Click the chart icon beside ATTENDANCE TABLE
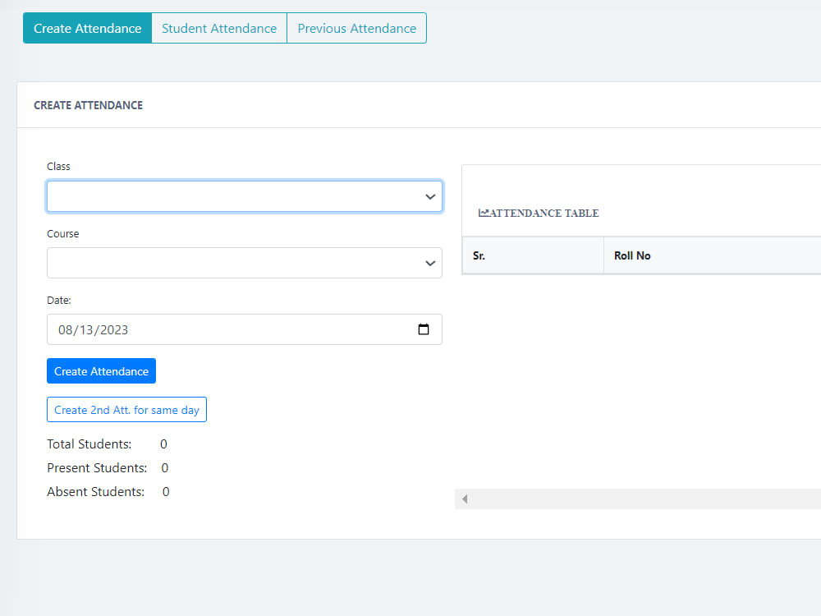 click(483, 213)
